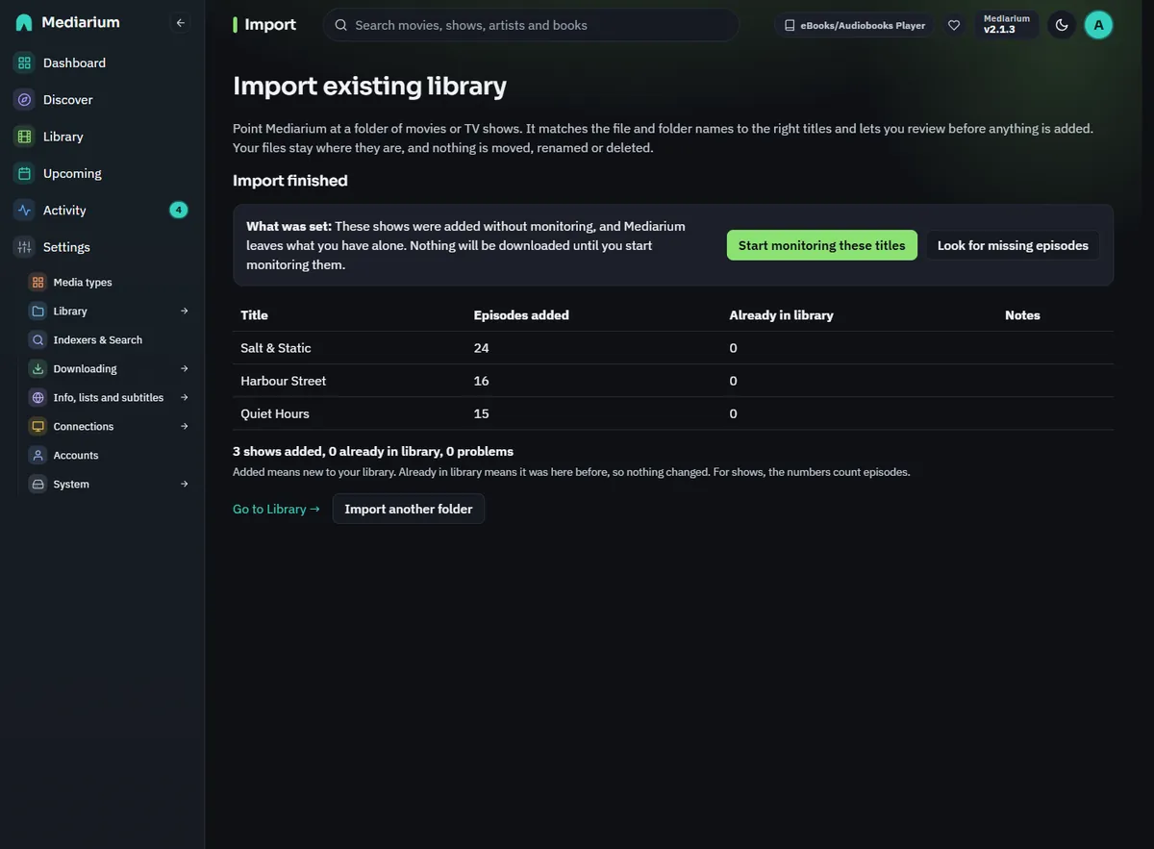
Task: Expand the Downloading submenu arrow
Action: click(x=185, y=369)
